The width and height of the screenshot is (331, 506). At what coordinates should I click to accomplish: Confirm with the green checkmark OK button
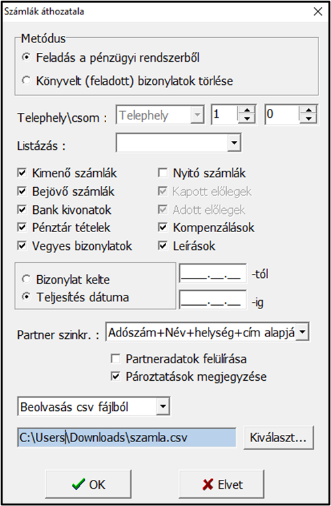(x=88, y=484)
